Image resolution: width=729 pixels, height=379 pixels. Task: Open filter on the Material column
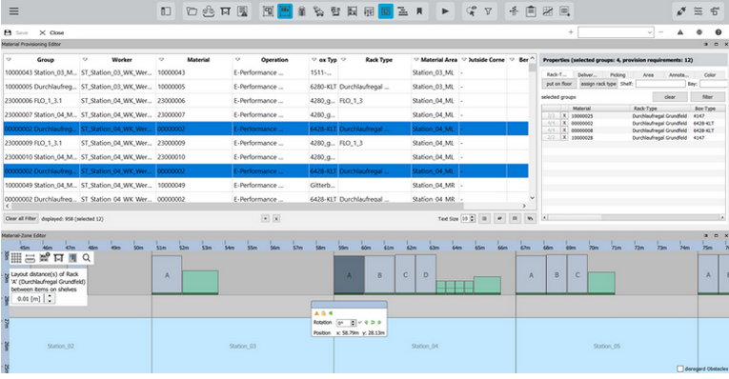[161, 59]
